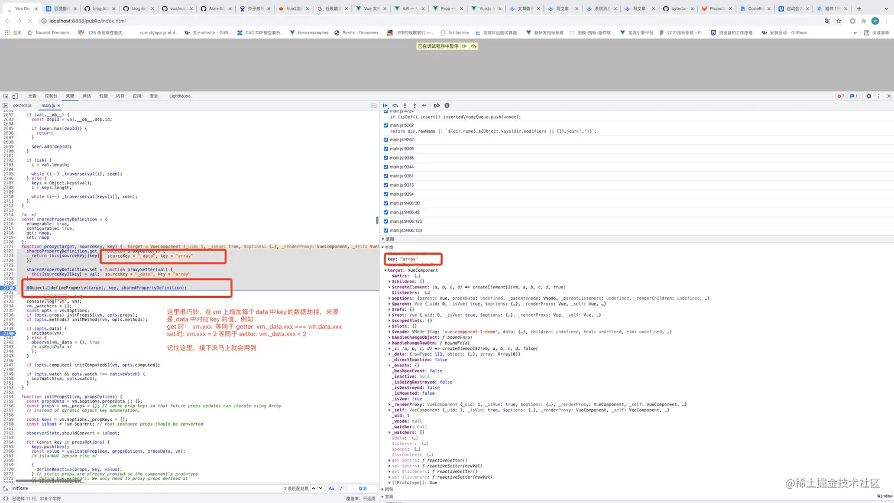Uncheck breakpoint main.js:9373
The height and width of the screenshot is (503, 894).
(x=386, y=185)
